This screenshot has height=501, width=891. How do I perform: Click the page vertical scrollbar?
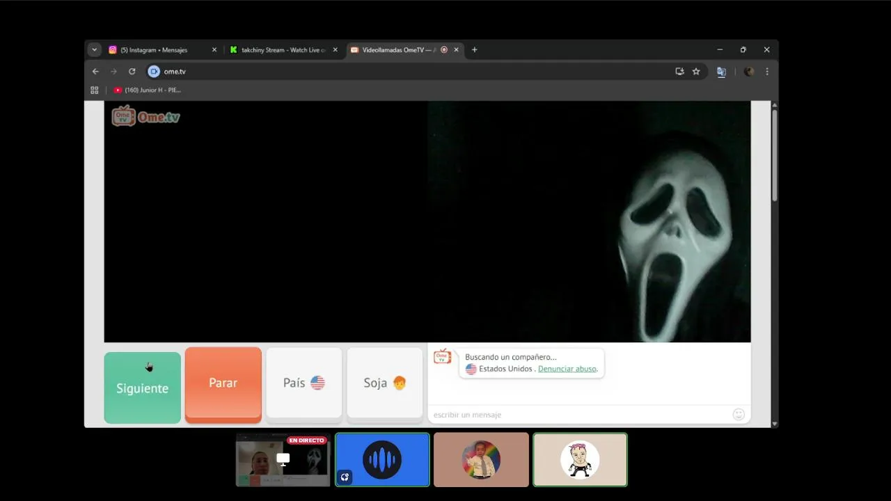(x=774, y=156)
